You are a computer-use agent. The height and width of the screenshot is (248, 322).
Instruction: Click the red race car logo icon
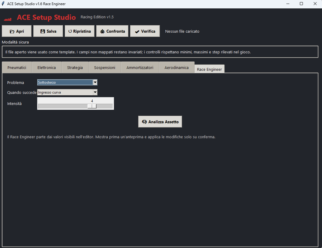[x=8, y=19]
